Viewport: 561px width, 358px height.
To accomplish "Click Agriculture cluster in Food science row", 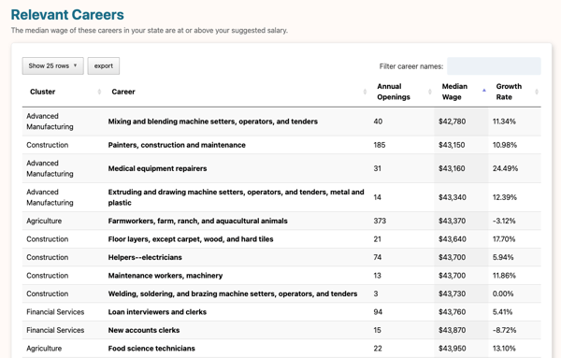I will pos(44,349).
